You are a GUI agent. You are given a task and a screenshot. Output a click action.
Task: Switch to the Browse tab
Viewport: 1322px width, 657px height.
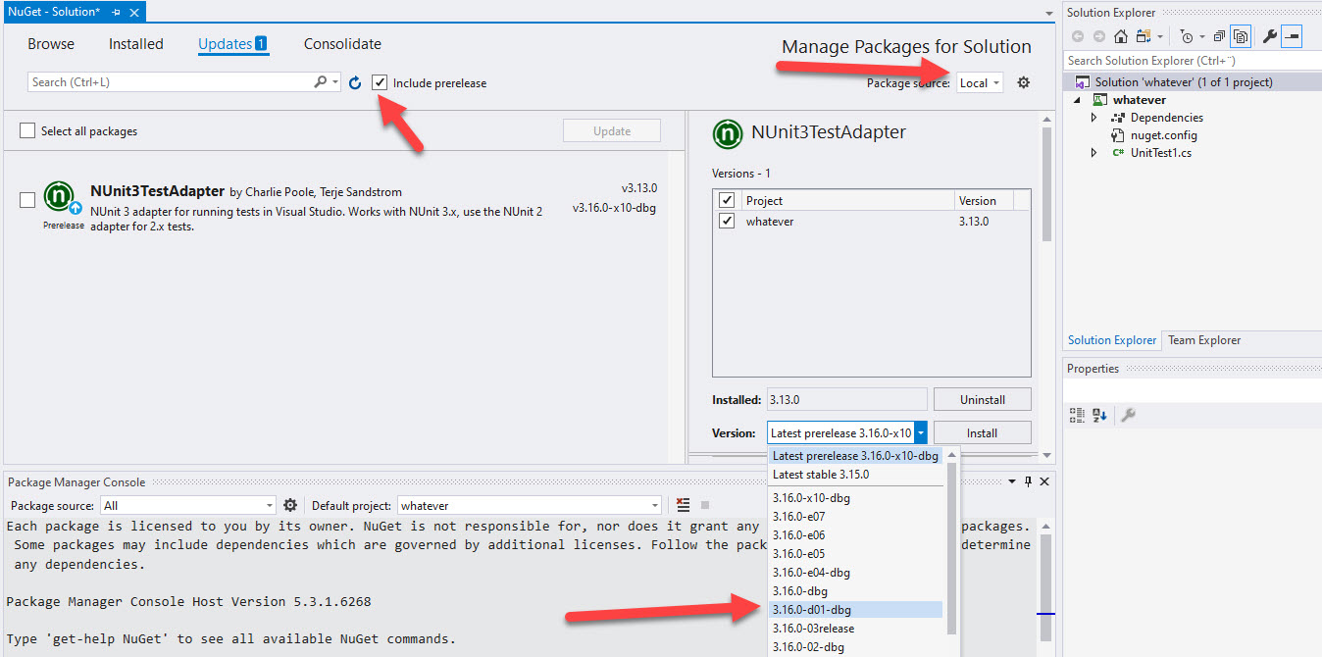(51, 44)
